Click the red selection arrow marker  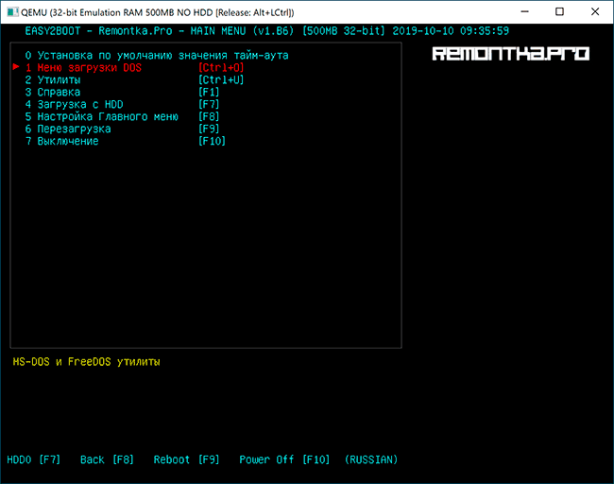coord(16,66)
